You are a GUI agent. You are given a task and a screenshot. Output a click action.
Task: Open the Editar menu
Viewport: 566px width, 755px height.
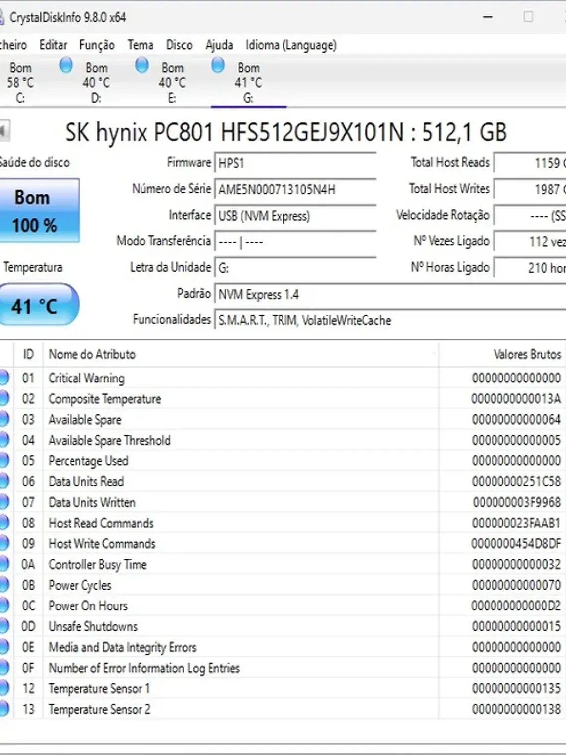(53, 45)
